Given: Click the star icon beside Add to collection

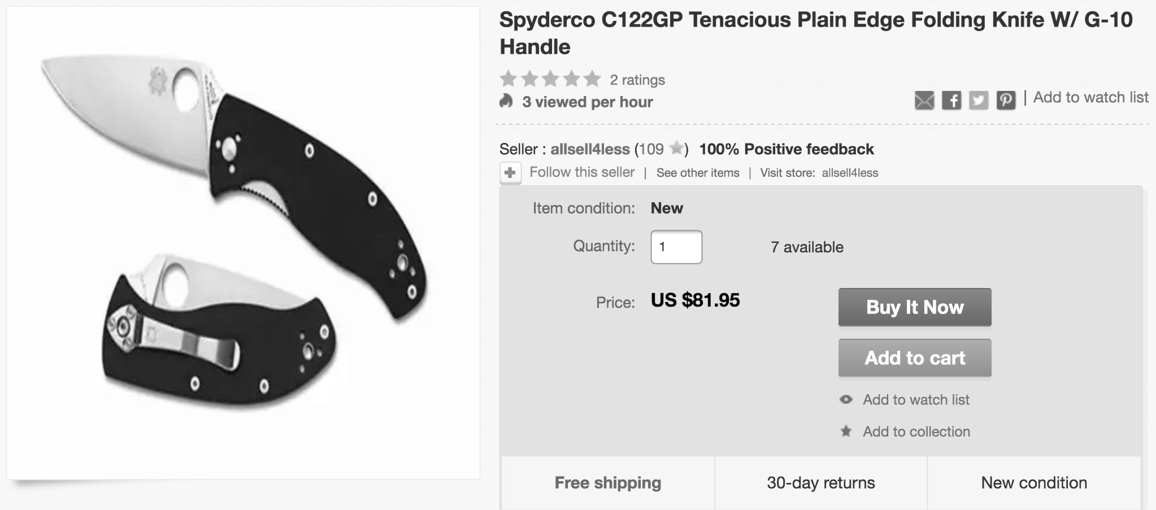Looking at the screenshot, I should pyautogui.click(x=846, y=431).
